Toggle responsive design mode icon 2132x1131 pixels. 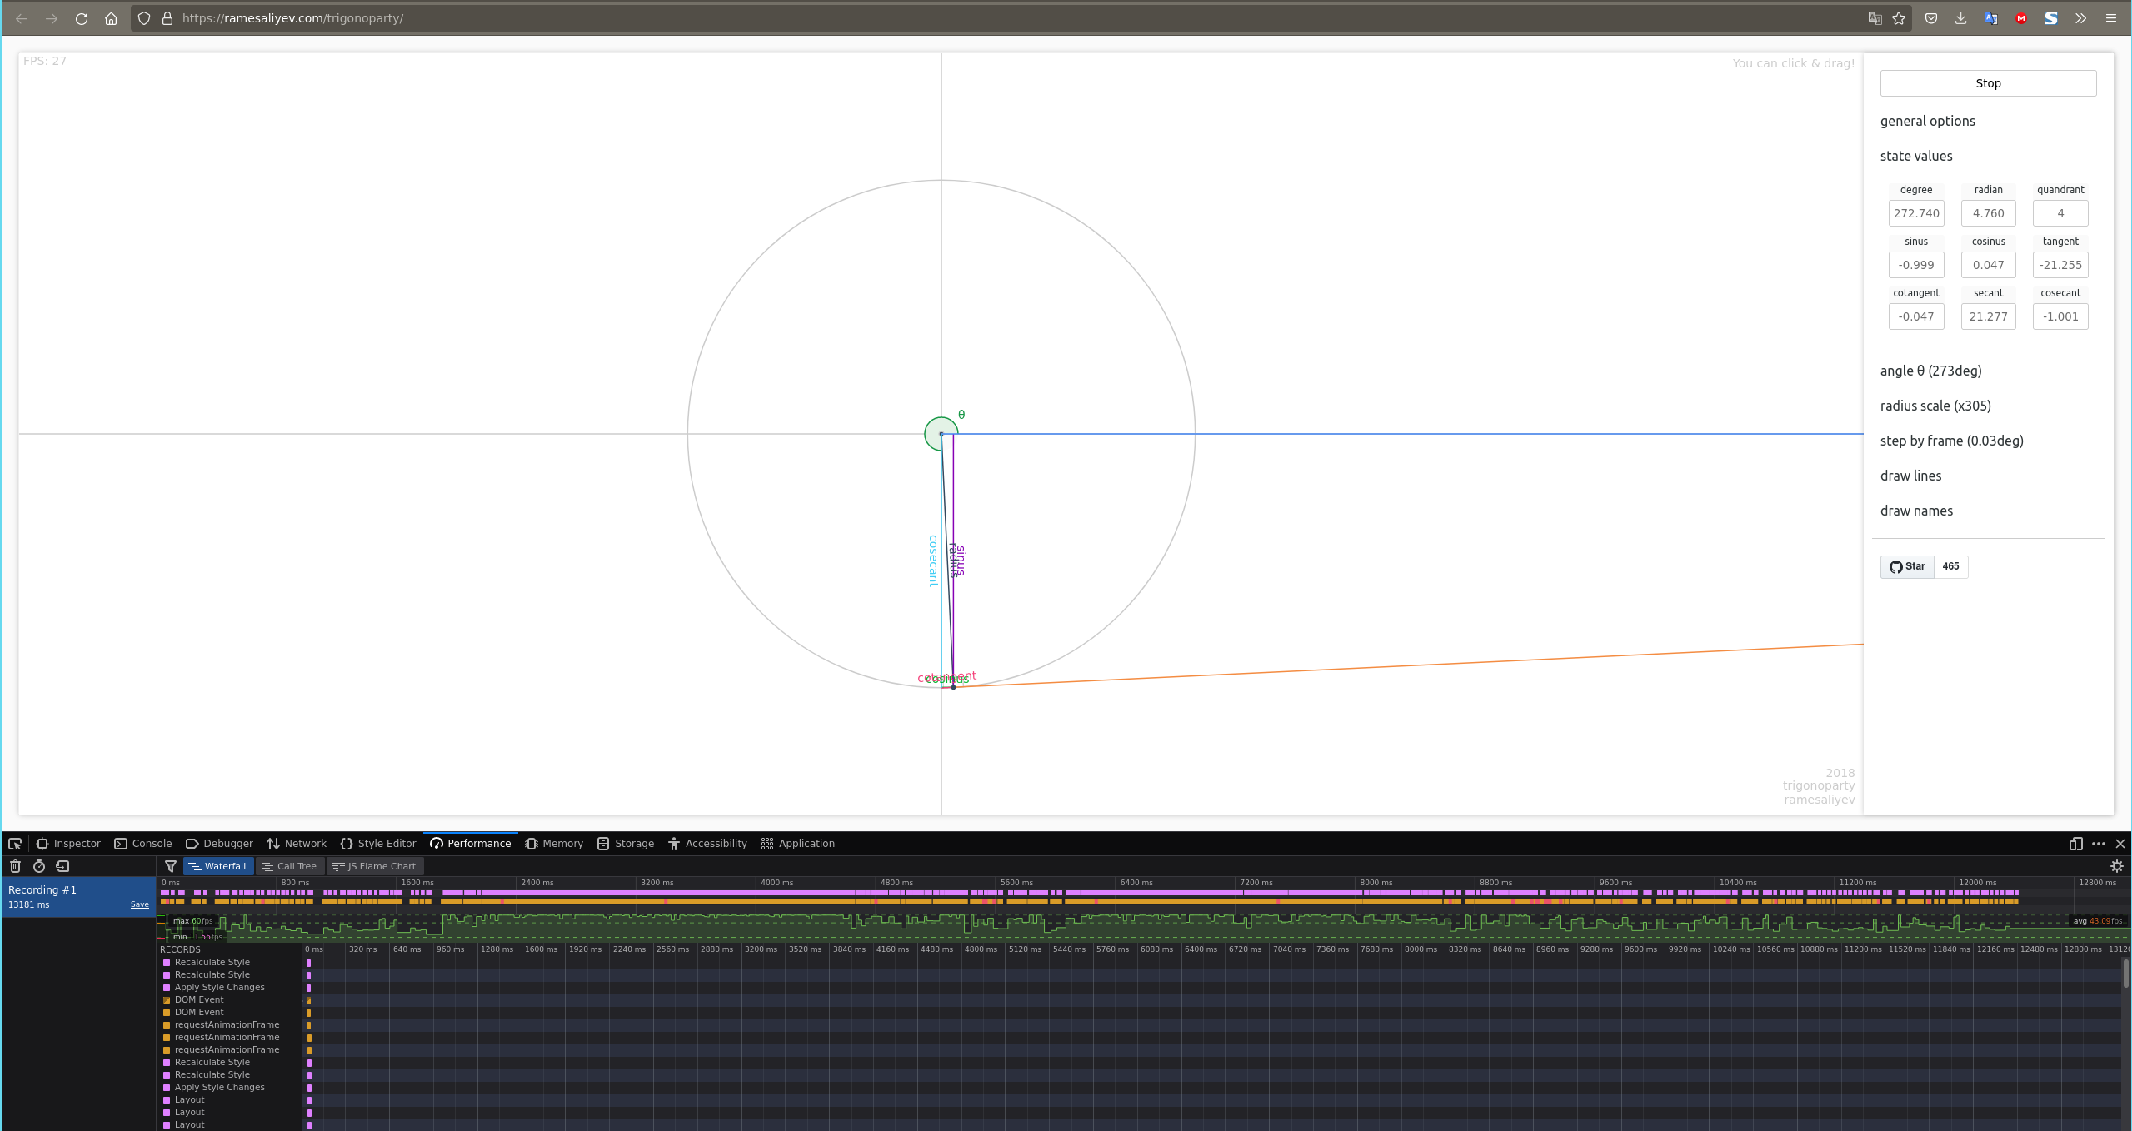coord(2075,844)
